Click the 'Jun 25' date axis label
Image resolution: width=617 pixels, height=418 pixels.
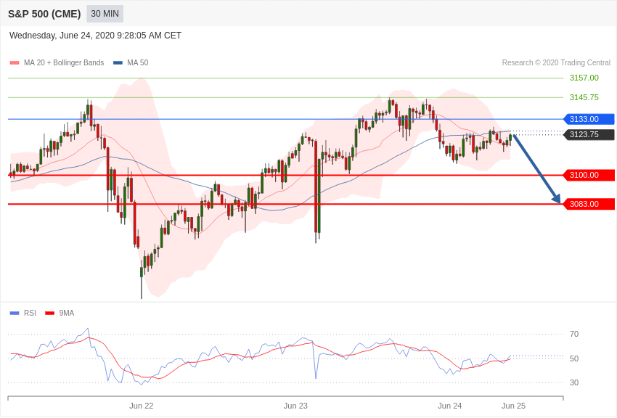(513, 406)
